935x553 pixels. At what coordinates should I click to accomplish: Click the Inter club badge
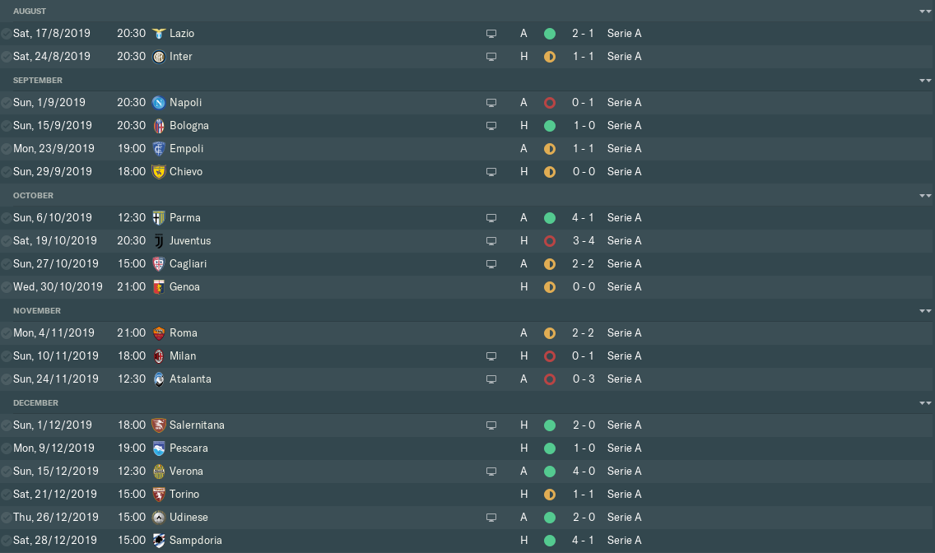click(x=159, y=57)
